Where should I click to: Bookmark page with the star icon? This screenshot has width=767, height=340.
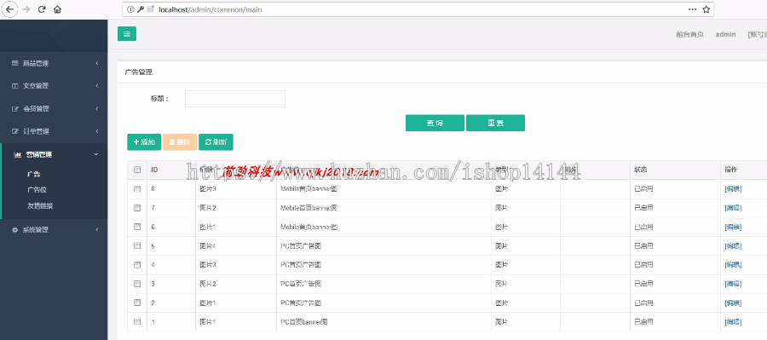(x=706, y=9)
